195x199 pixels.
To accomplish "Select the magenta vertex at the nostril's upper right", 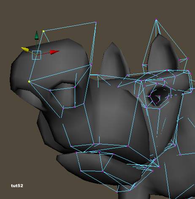I will (75, 87).
